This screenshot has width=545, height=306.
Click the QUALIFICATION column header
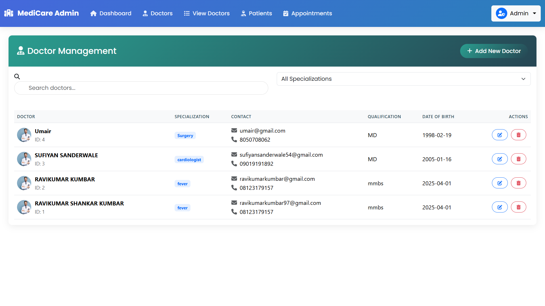[384, 117]
